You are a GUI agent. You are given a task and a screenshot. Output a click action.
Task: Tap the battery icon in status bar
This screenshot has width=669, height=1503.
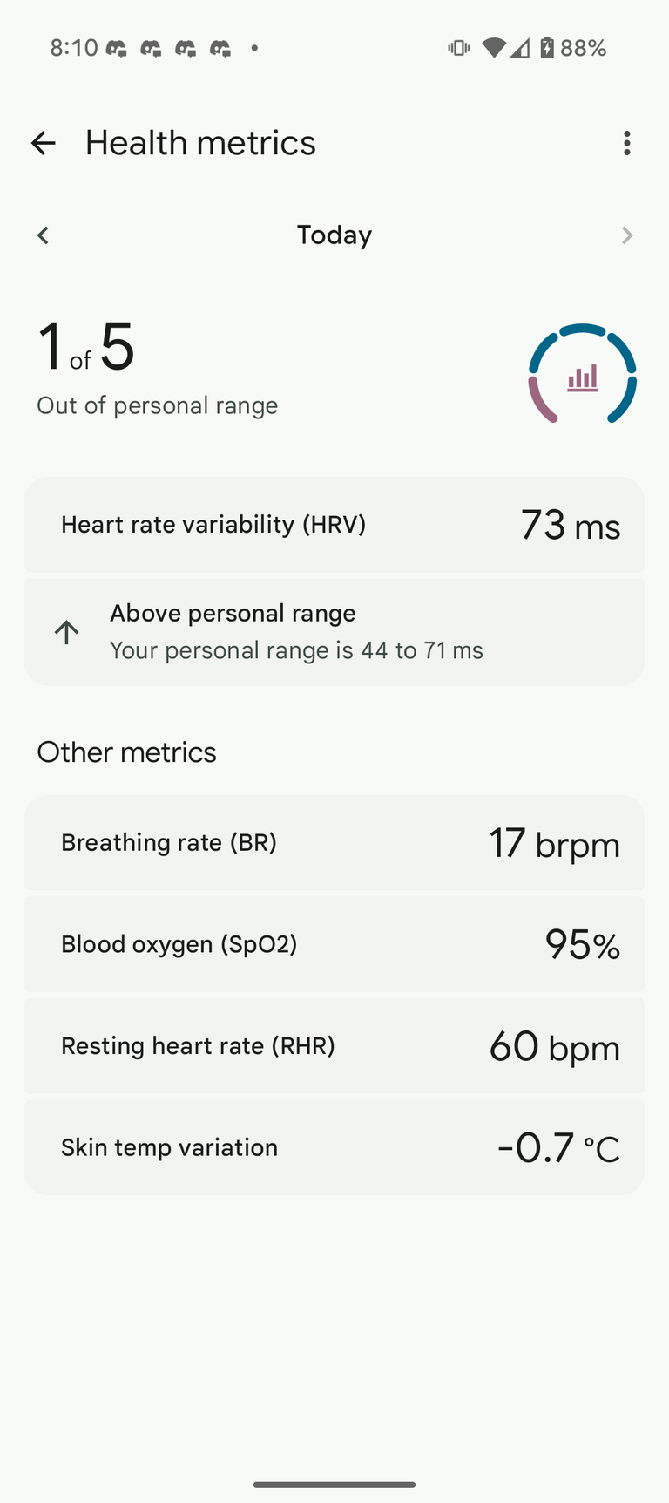click(x=546, y=47)
